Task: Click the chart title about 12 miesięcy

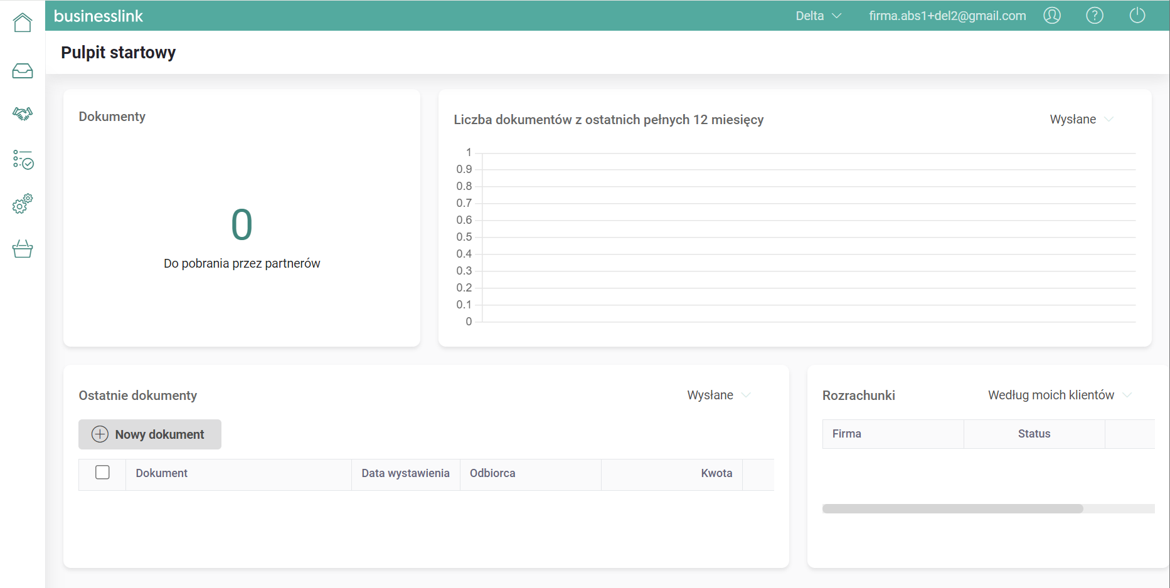Action: pos(609,120)
